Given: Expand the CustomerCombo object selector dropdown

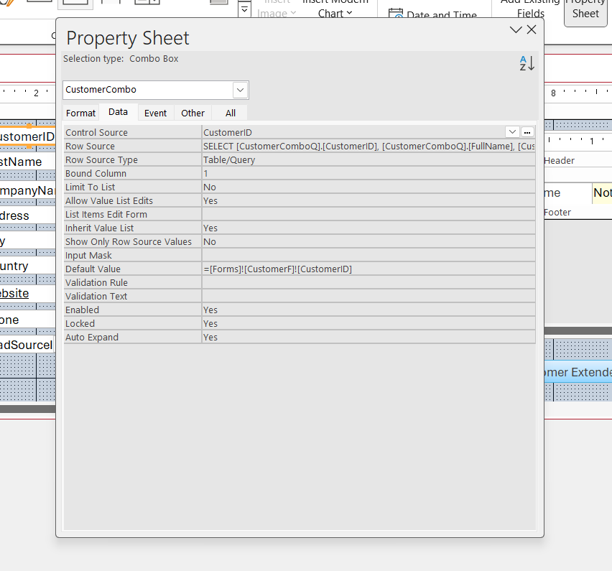Looking at the screenshot, I should [241, 90].
